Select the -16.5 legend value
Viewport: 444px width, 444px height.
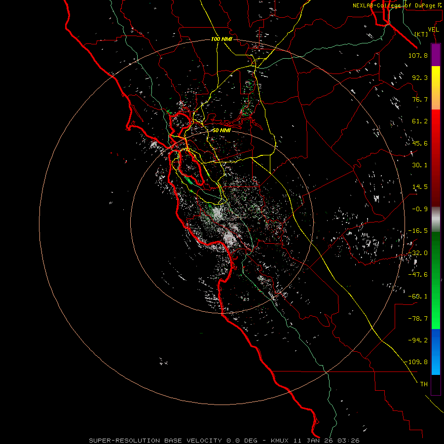pos(418,231)
